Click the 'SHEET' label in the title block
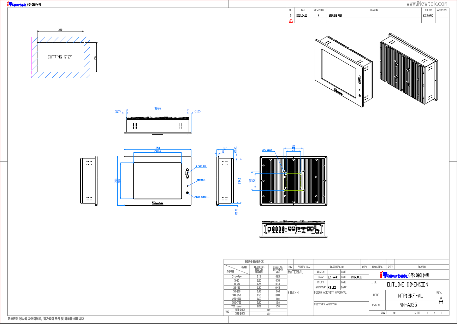Viewport: 457px width, 324px height. (417, 313)
